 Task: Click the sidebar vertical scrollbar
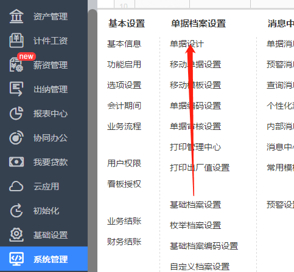(x=93, y=140)
